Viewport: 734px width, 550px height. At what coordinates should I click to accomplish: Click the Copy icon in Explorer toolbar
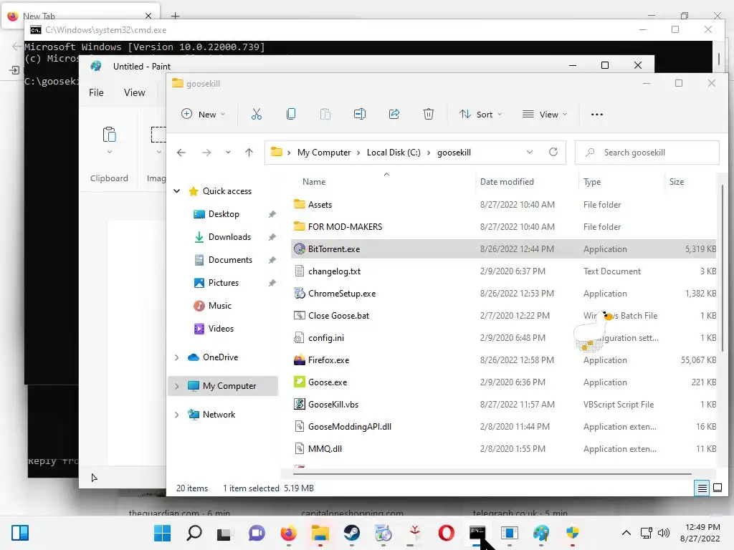(291, 114)
